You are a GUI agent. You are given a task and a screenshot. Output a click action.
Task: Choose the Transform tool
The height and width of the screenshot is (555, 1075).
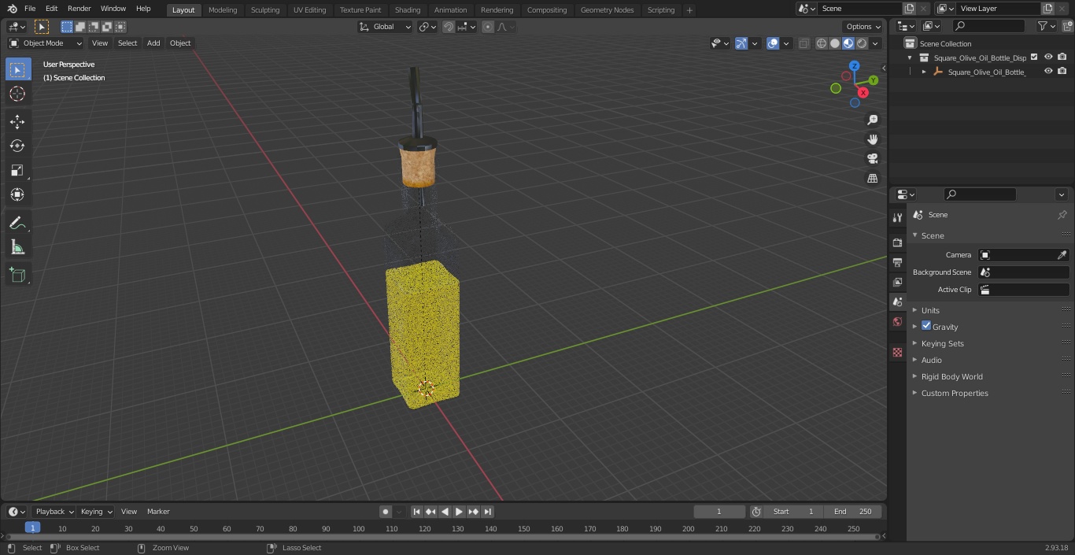[17, 194]
